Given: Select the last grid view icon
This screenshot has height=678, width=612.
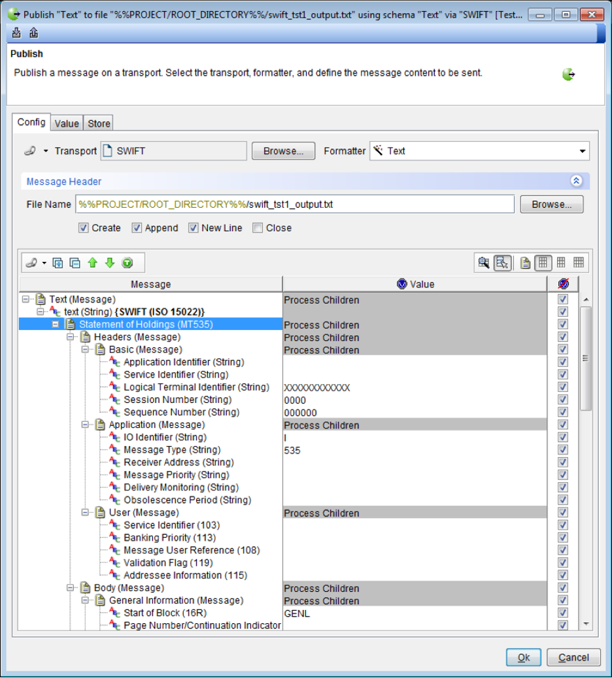Looking at the screenshot, I should point(578,262).
